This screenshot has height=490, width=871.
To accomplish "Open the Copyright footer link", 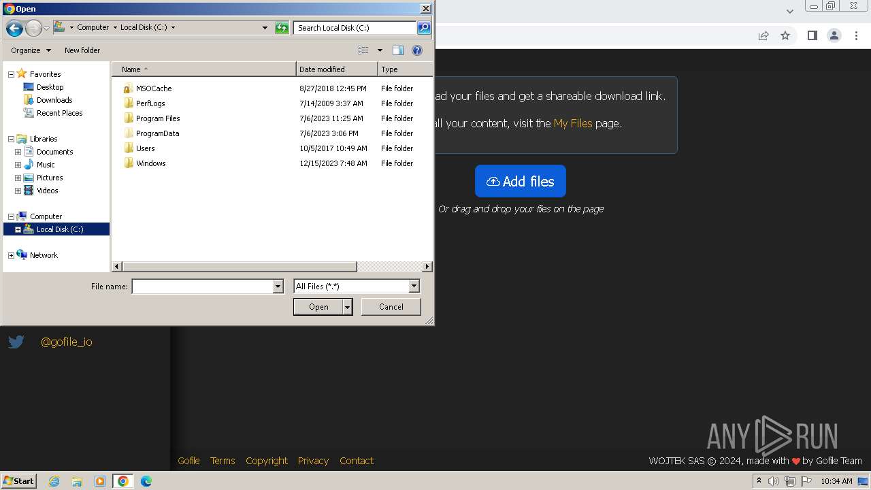I will 267,461.
